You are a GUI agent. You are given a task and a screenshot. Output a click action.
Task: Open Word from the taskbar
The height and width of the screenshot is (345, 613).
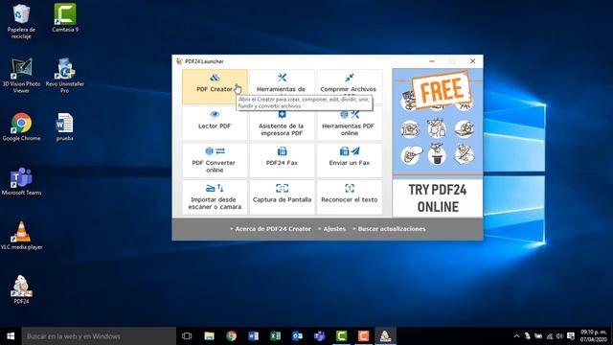click(253, 336)
